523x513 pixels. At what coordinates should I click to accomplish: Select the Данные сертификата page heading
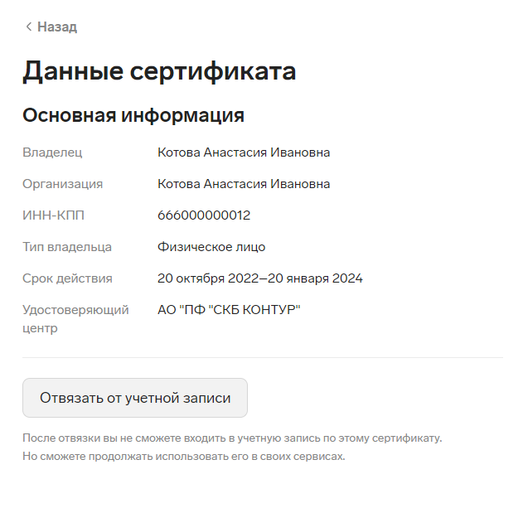tap(159, 71)
